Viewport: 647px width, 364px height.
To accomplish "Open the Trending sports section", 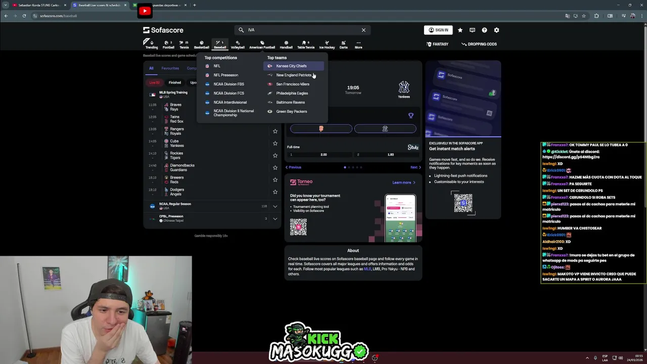I will point(152,44).
